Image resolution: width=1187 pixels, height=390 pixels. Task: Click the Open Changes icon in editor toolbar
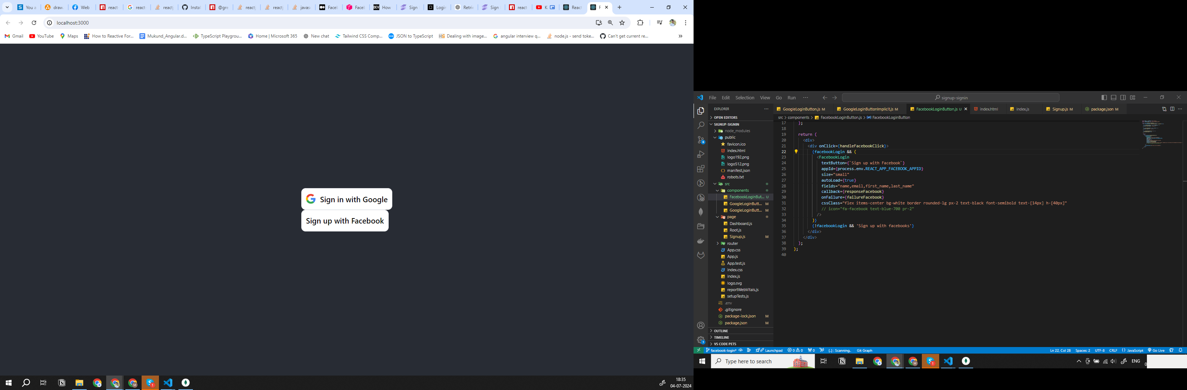click(x=1164, y=109)
